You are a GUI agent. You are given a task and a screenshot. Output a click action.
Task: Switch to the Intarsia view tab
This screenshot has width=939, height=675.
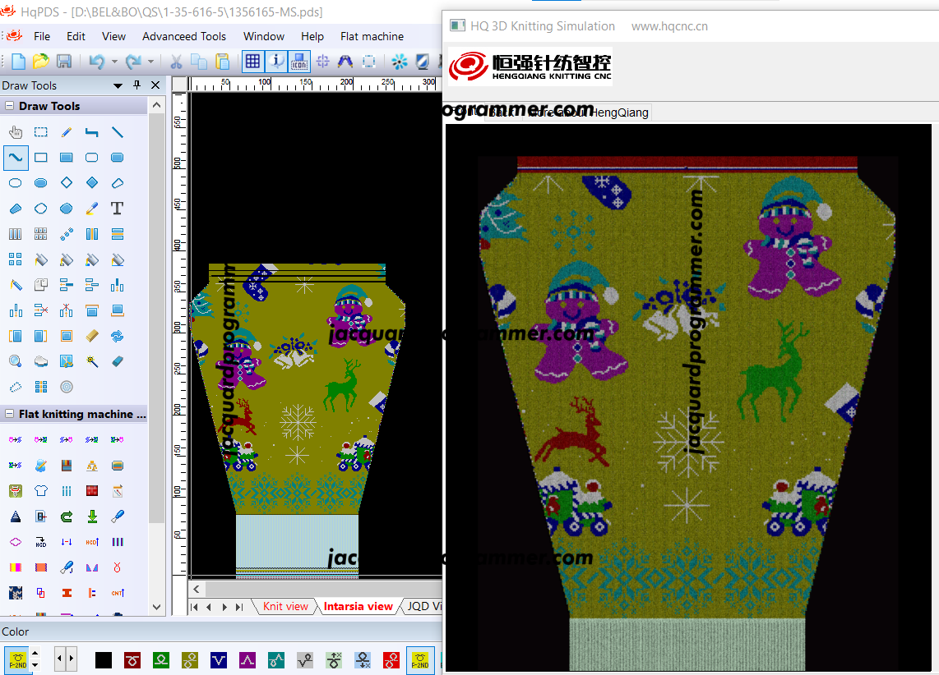[358, 606]
